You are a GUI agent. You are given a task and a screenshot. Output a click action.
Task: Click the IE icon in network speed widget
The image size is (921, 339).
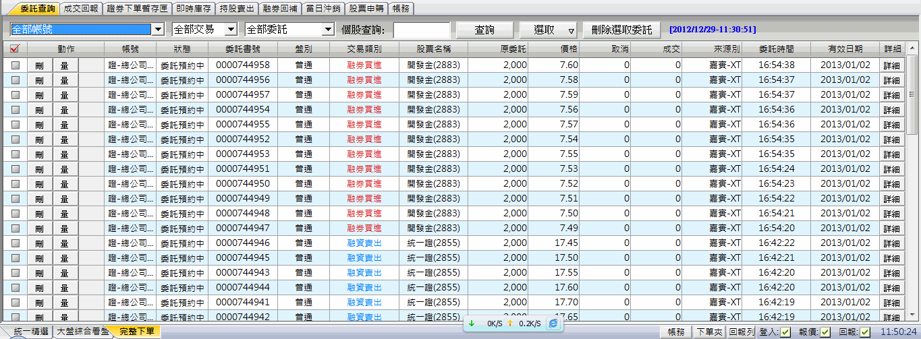click(553, 323)
